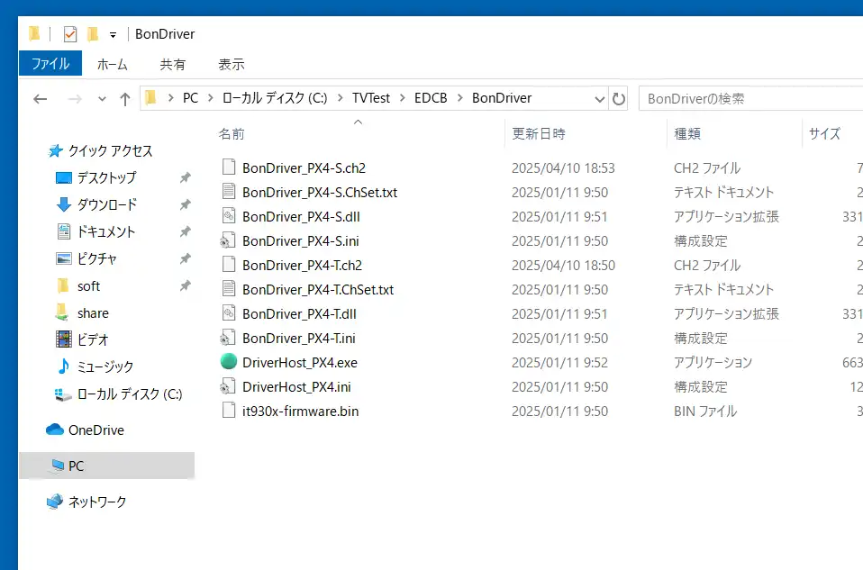Select the DriverHost_PX4.ini file icon

pyautogui.click(x=228, y=386)
